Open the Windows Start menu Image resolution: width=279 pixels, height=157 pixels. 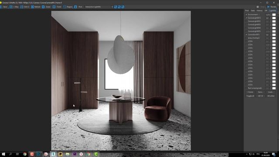[x=3, y=154]
